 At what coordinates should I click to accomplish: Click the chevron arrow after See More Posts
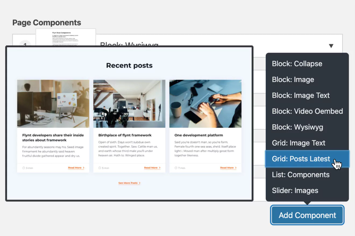point(140,183)
